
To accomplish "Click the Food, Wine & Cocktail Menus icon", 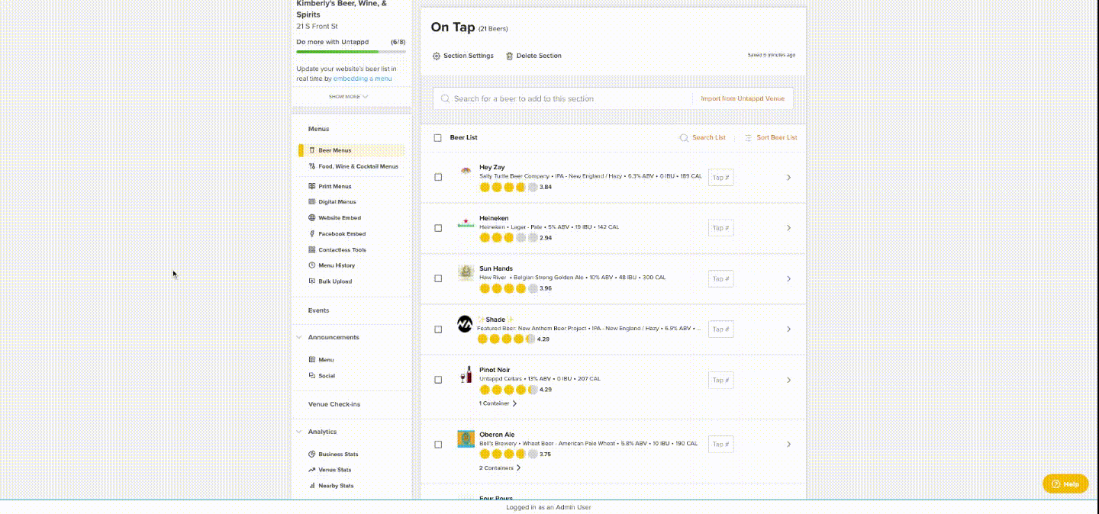I will [x=311, y=166].
